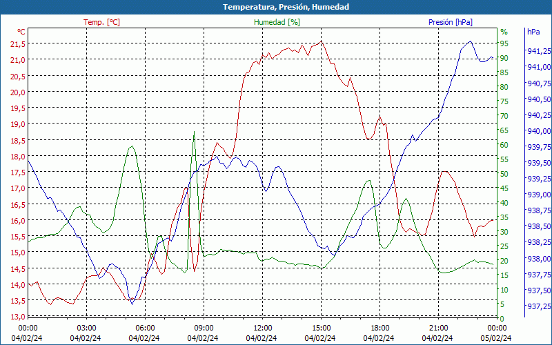Click humidity axis value 80

click(x=504, y=87)
